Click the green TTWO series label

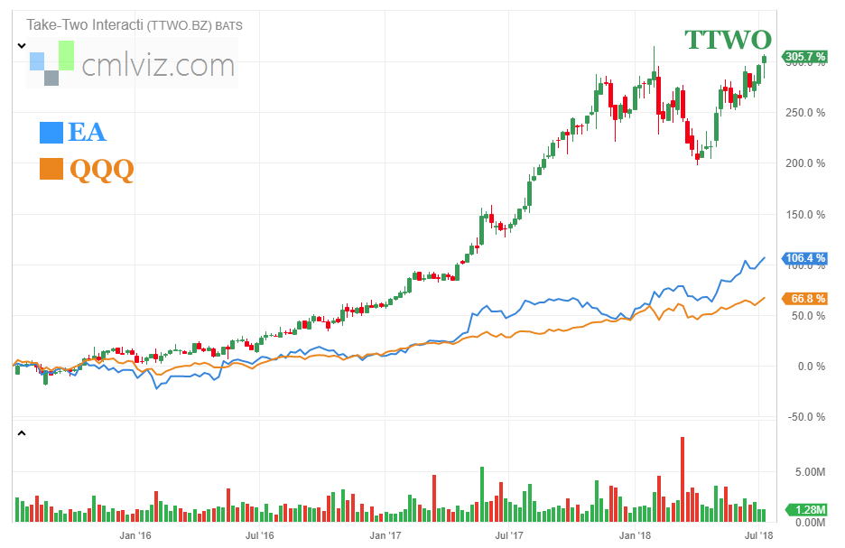(x=728, y=40)
